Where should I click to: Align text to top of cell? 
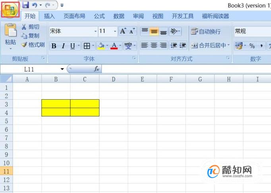(145, 31)
